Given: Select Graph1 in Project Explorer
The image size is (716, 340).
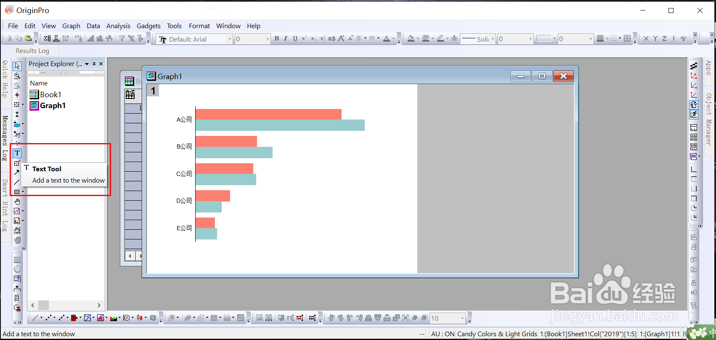Looking at the screenshot, I should coord(48,106).
